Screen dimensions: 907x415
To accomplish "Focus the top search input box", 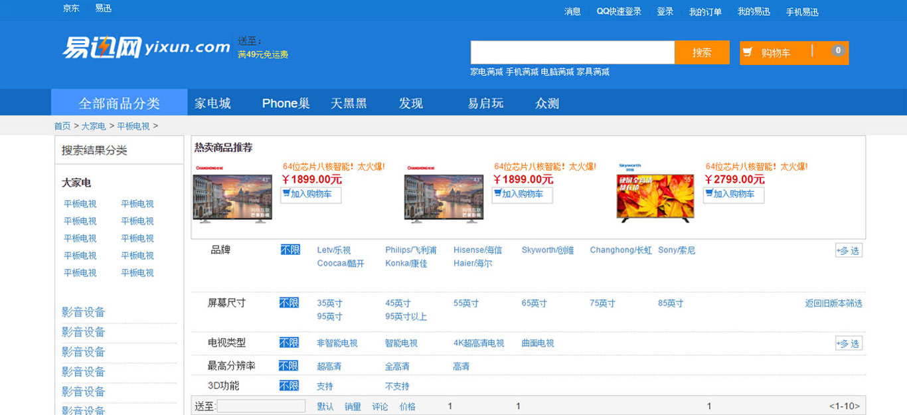I will point(572,52).
